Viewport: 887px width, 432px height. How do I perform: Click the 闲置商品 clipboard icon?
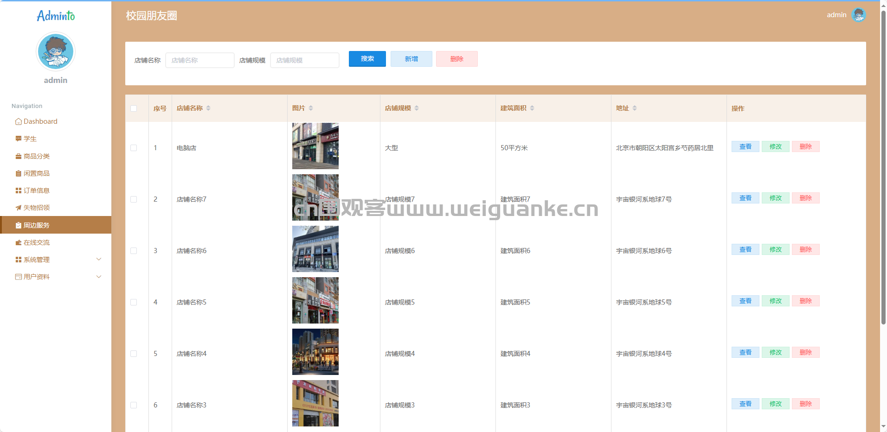(19, 173)
